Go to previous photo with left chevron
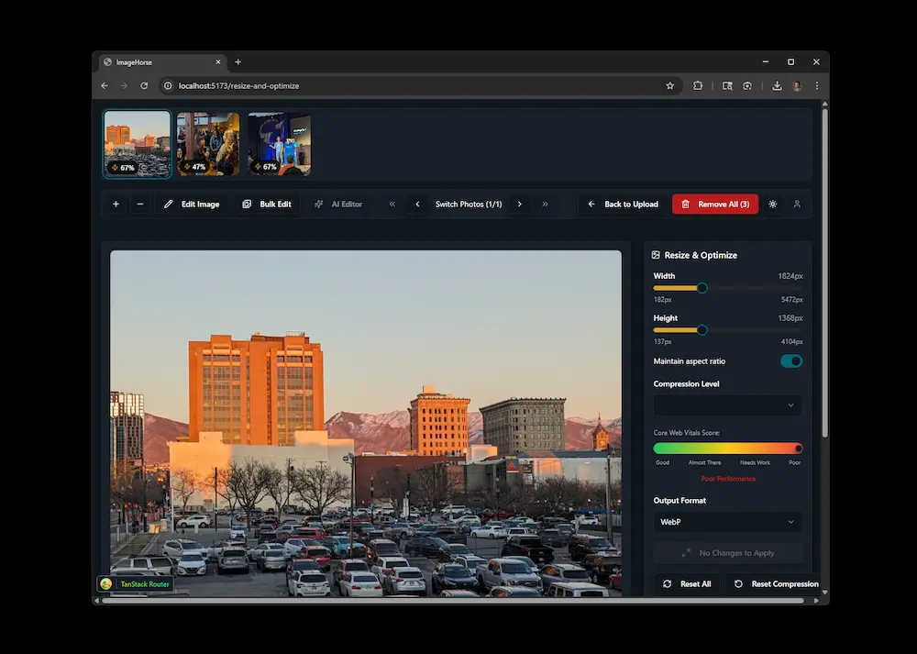 click(x=417, y=205)
